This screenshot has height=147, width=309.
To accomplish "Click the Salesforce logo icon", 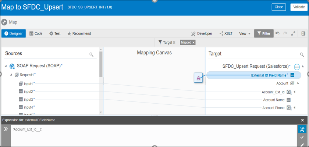I will [297, 67].
